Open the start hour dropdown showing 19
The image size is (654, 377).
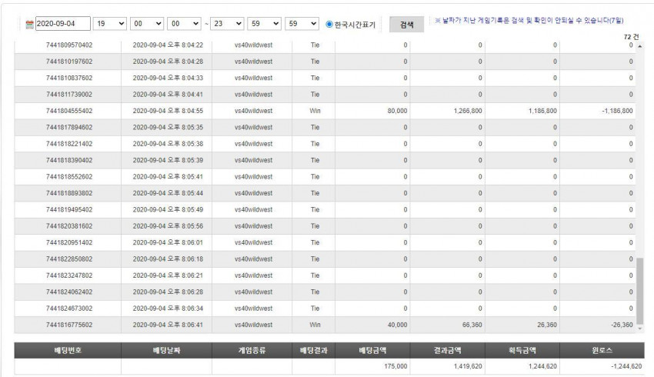point(110,24)
